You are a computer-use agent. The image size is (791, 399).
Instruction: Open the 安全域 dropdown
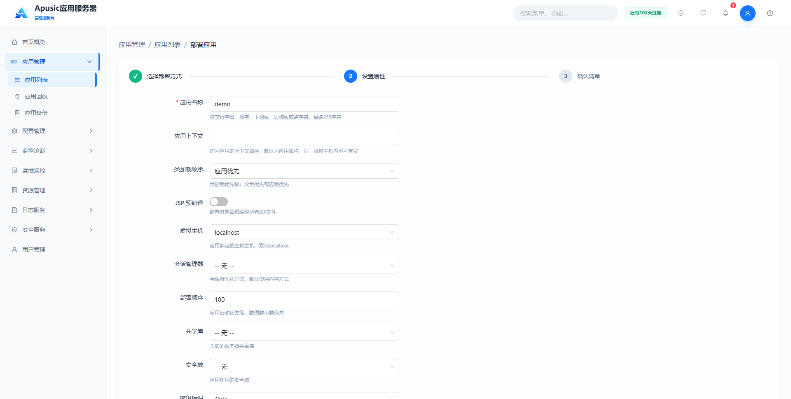click(304, 366)
